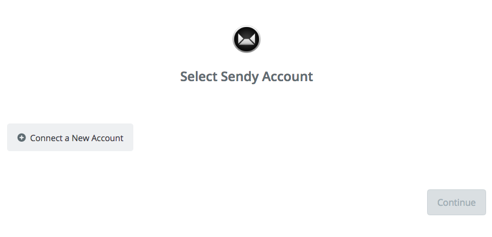Click the word Account in the page title
This screenshot has height=237, width=492.
(x=287, y=76)
